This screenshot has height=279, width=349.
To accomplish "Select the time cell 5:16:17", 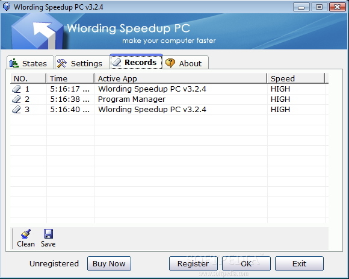I will 70,89.
